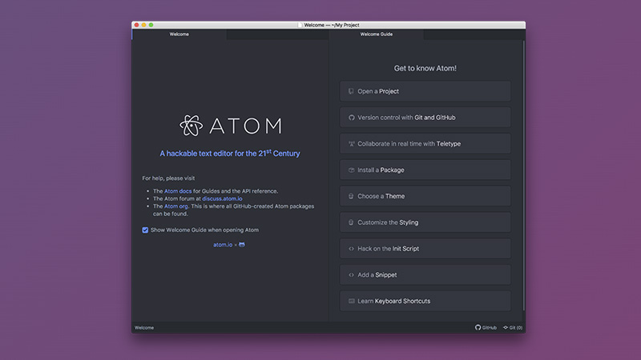Switch to the Welcome tab
Viewport: 641px width, 360px height.
(x=179, y=34)
